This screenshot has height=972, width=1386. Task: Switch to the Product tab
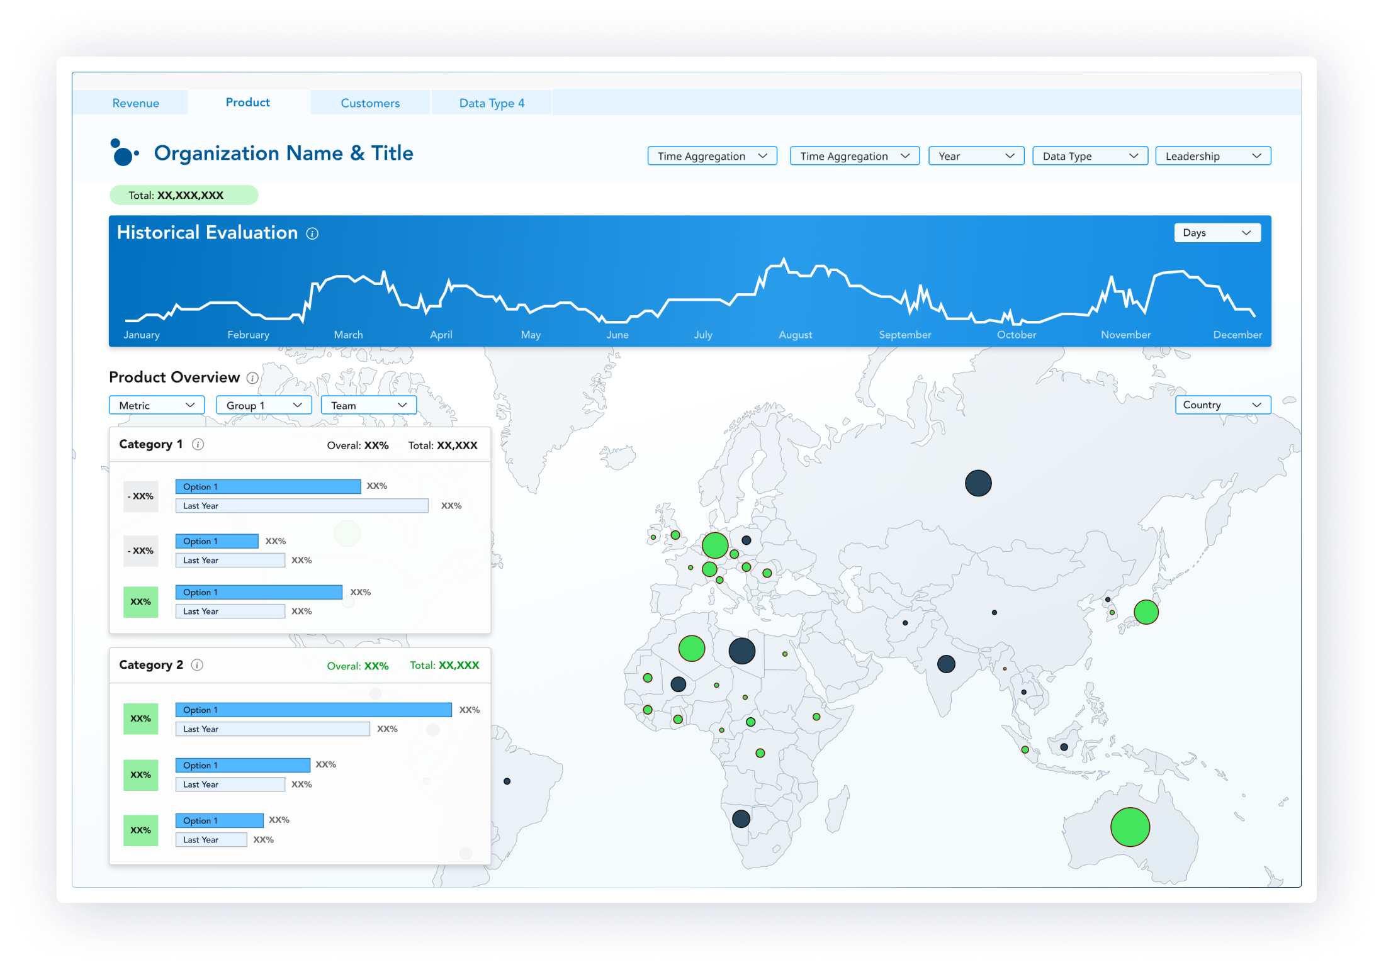coord(248,103)
